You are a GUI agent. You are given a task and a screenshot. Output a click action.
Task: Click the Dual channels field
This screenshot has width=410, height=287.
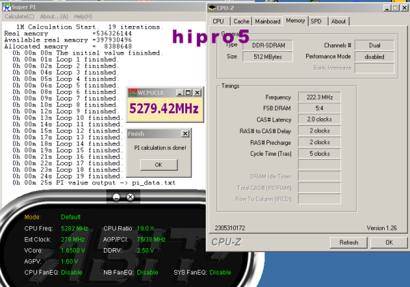[x=374, y=45]
